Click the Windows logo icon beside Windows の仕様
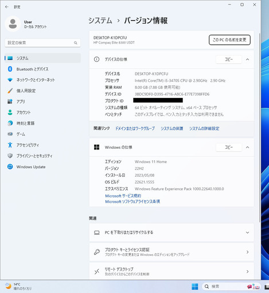Image resolution: width=269 pixels, height=293 pixels. [96, 147]
